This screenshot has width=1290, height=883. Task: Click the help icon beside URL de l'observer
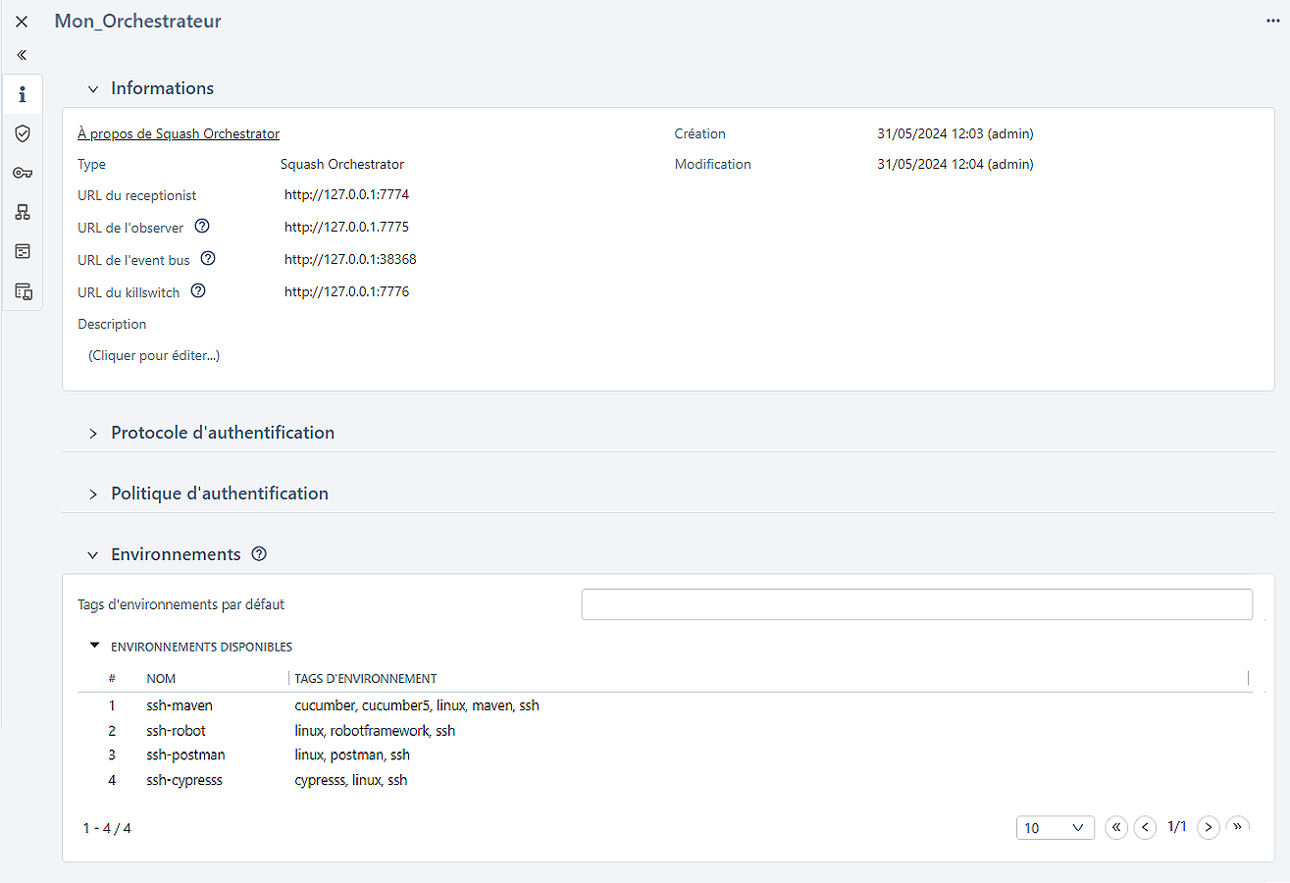(202, 227)
